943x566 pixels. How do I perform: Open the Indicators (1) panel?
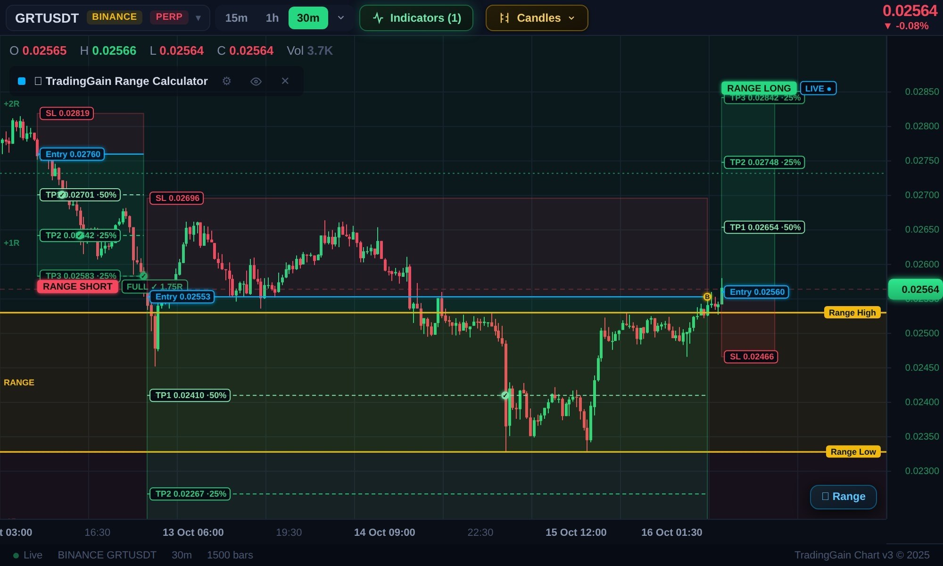point(416,18)
